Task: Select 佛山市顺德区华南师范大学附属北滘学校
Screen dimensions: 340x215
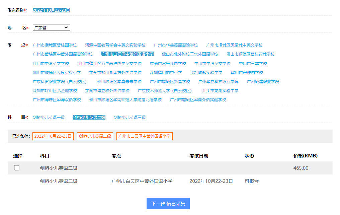Action: tap(125, 100)
